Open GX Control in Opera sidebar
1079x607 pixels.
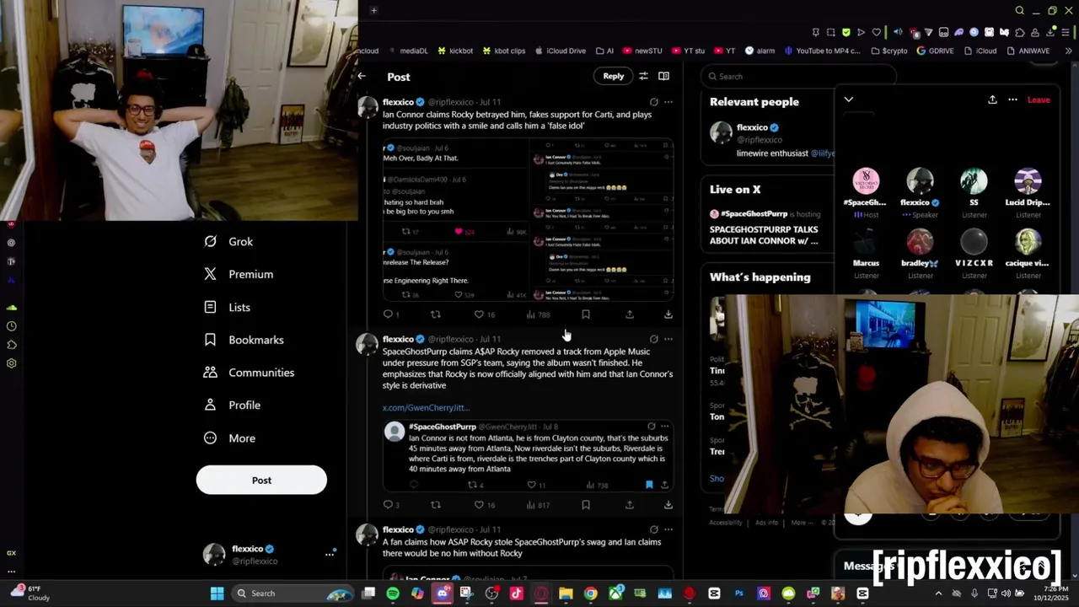coord(11,553)
